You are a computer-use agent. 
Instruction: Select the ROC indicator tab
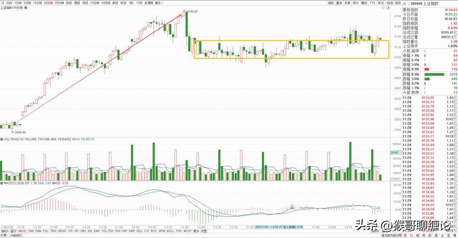[x=154, y=231]
